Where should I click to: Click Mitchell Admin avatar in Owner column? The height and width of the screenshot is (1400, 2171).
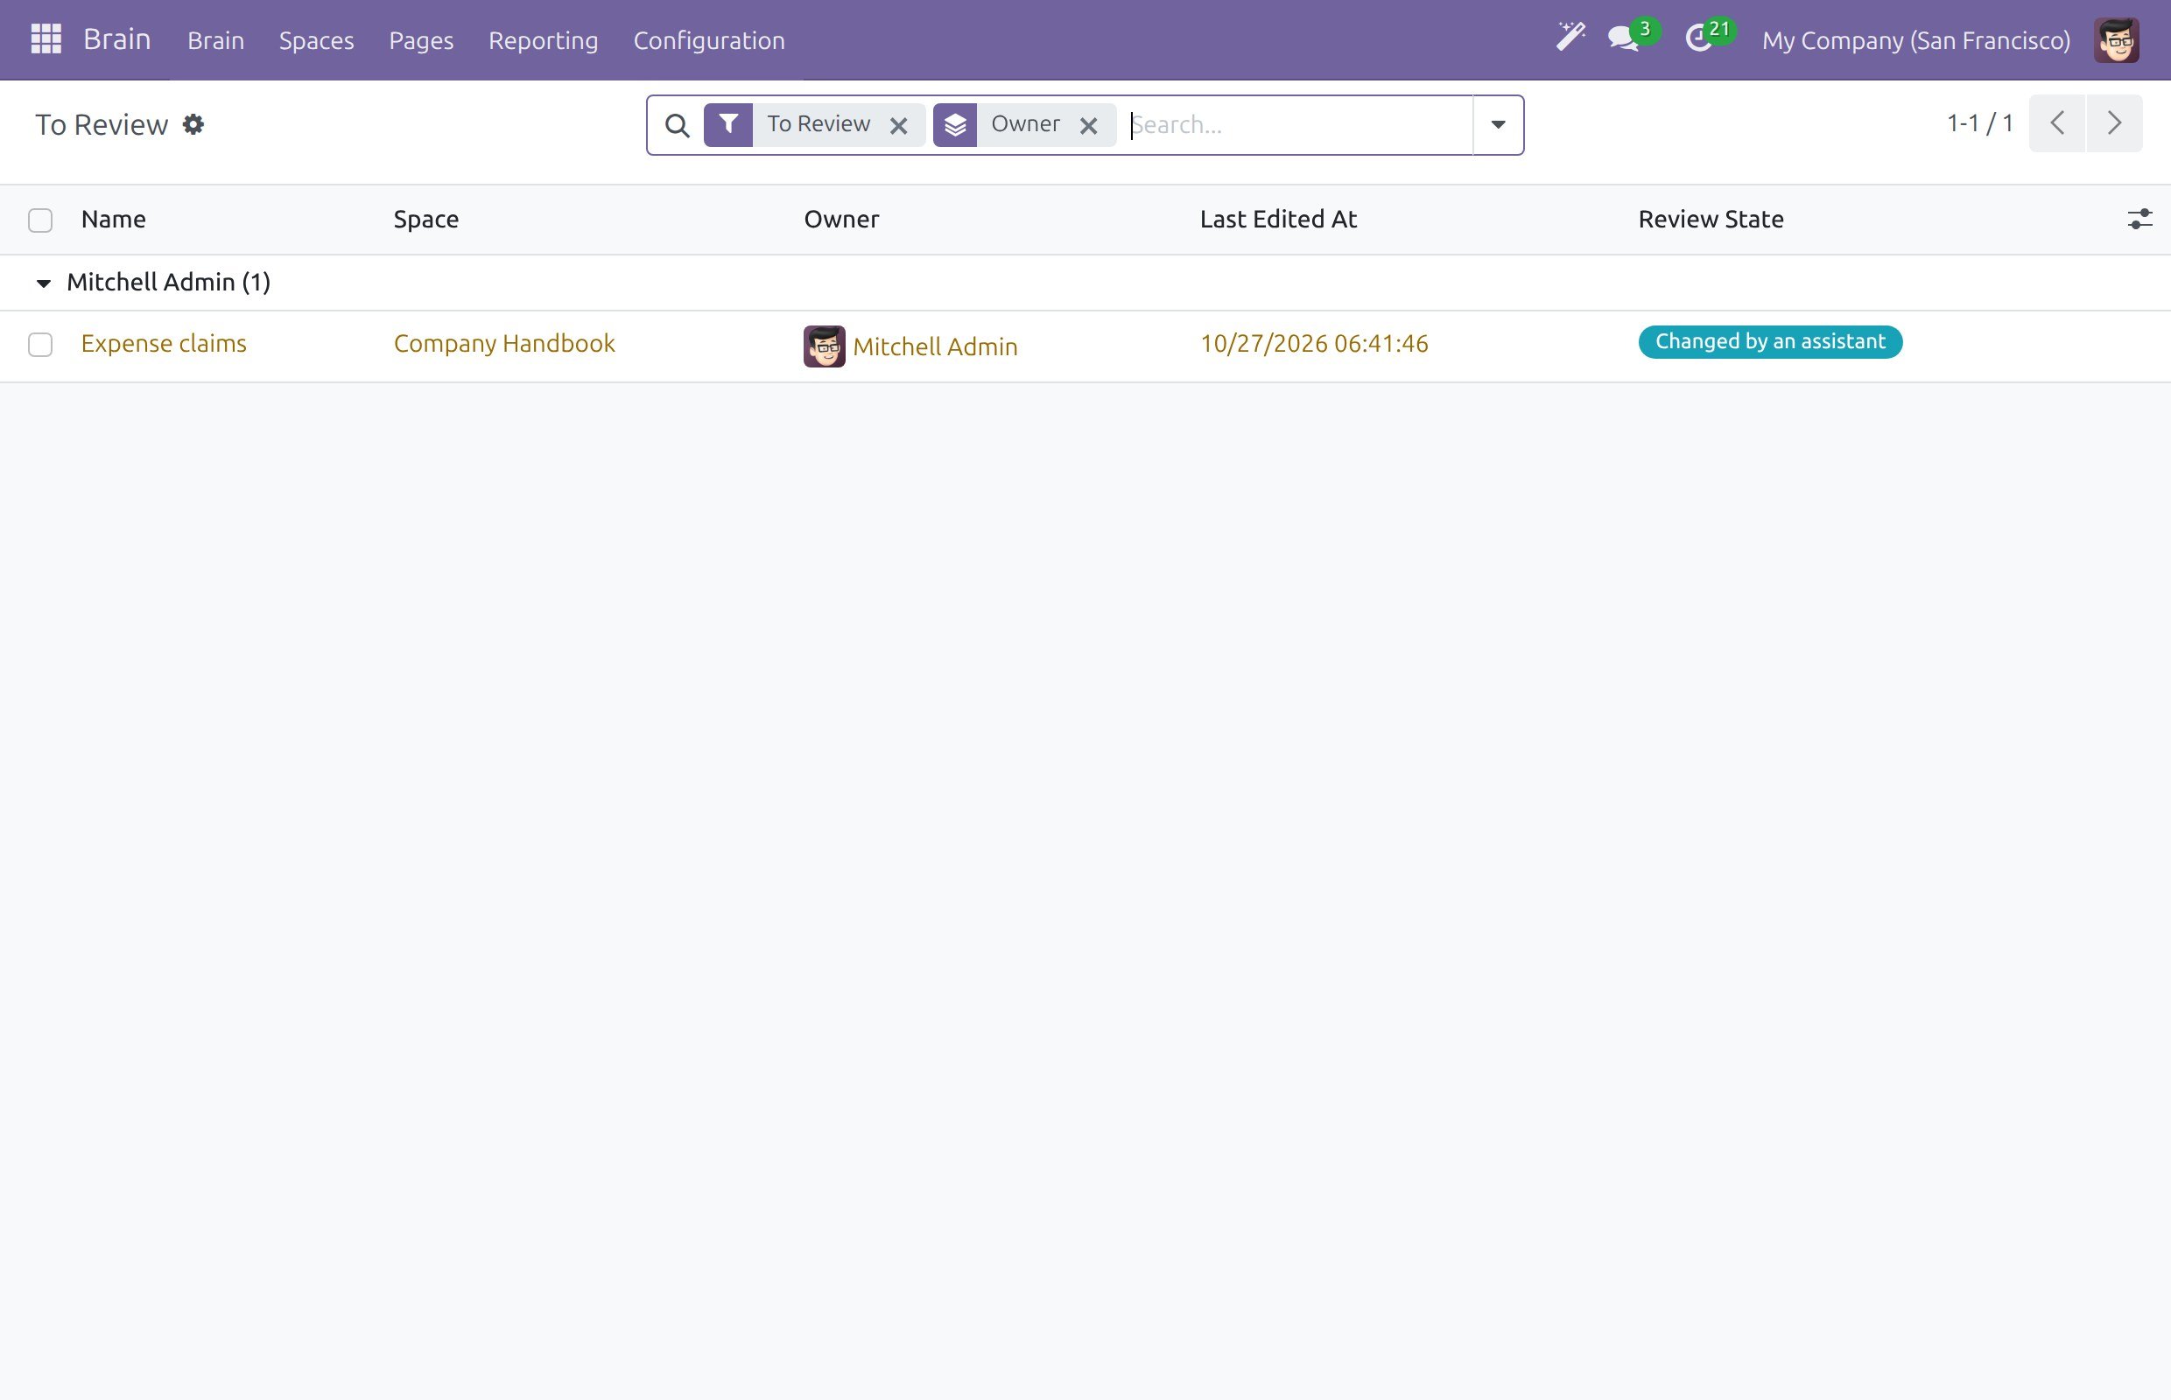[824, 346]
